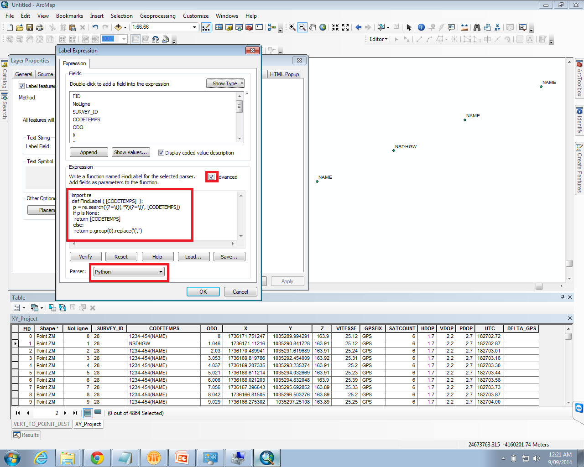Open the Editor dropdown menu
The width and height of the screenshot is (584, 467).
point(378,39)
